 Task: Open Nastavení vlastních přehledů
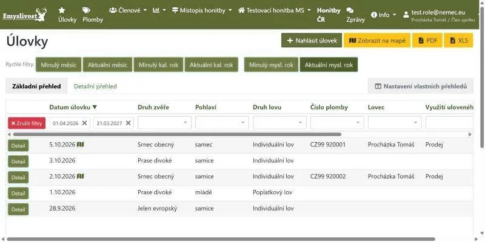(421, 86)
